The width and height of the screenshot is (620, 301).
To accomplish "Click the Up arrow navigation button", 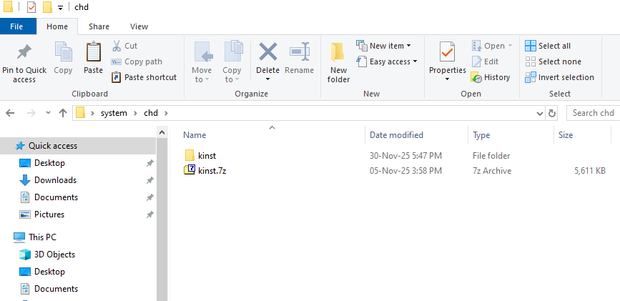I will (63, 113).
